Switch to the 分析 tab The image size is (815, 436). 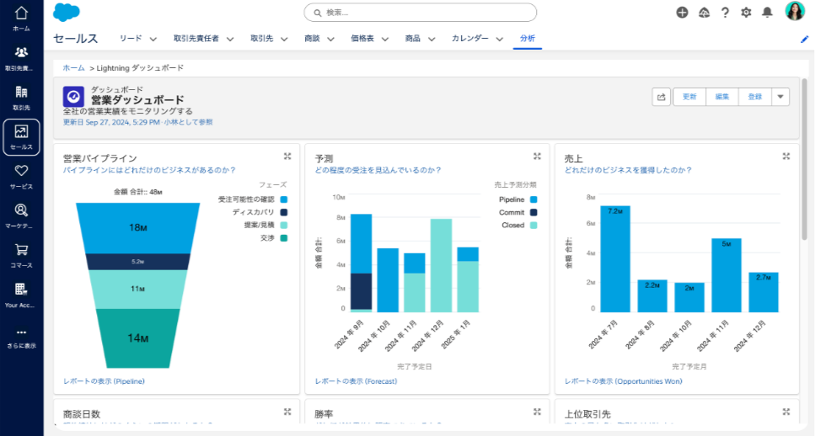click(528, 39)
